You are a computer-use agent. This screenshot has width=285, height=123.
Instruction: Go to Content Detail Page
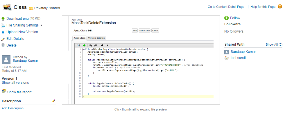226,7
